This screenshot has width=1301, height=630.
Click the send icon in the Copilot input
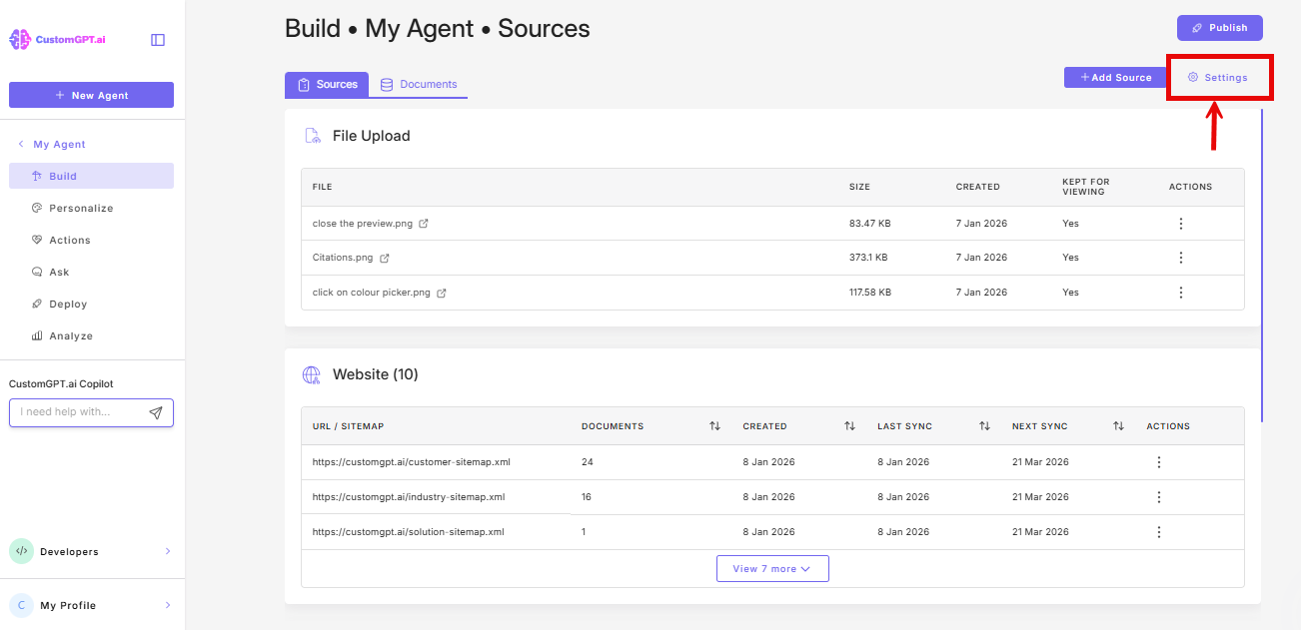[x=156, y=411]
